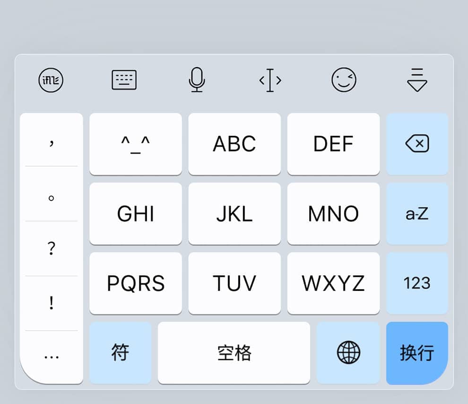This screenshot has height=404, width=468.
Task: Hide keyboard with the down-arrow icon
Action: coord(417,80)
